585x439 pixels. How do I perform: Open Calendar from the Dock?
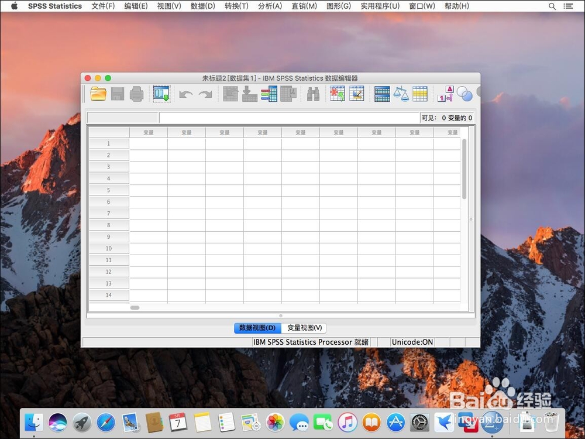178,422
